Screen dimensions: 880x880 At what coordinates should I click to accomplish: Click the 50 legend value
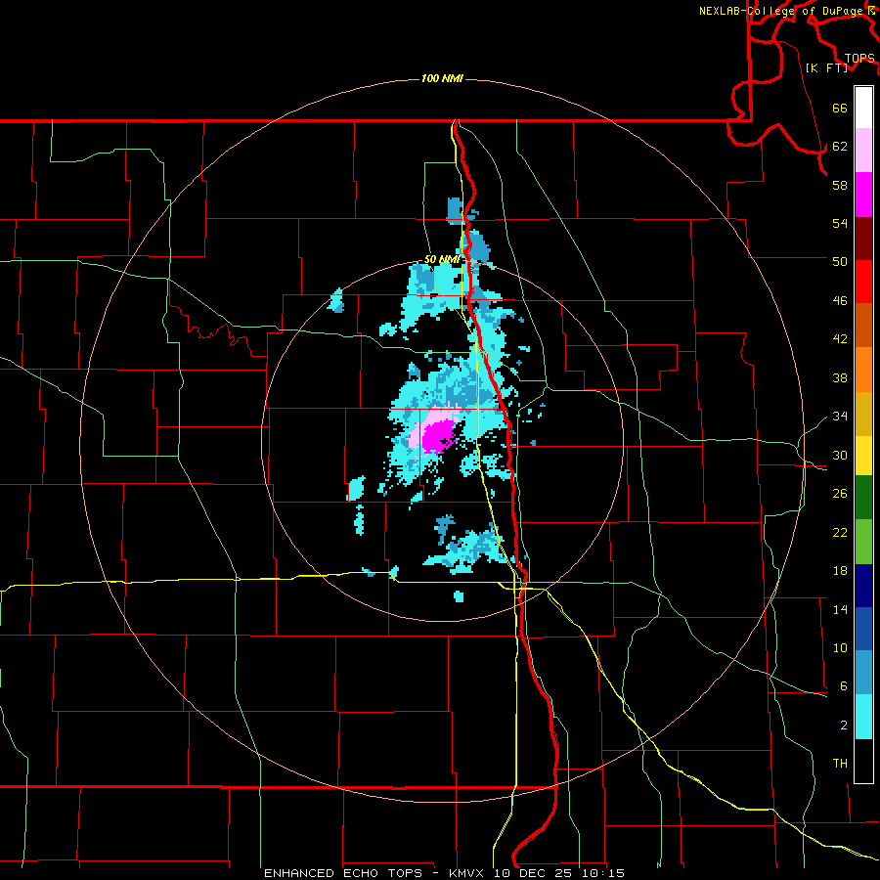[x=840, y=261]
